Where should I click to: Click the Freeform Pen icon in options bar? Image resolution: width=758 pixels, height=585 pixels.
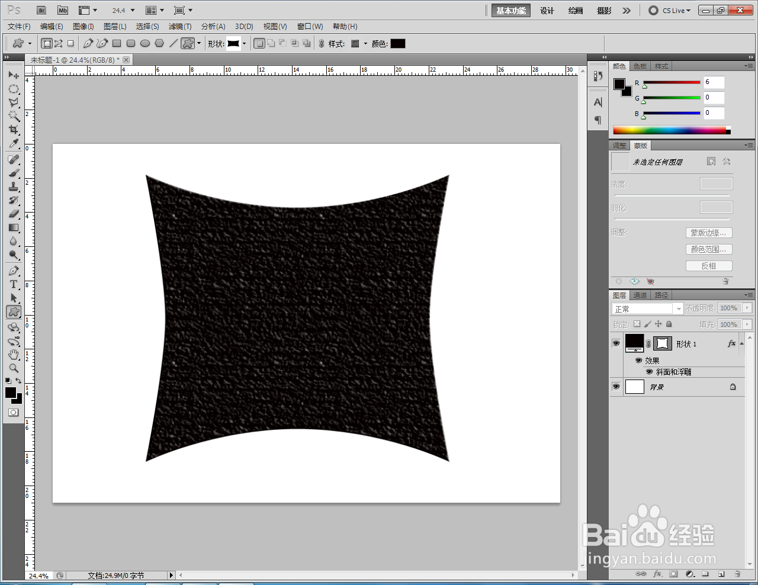point(102,43)
